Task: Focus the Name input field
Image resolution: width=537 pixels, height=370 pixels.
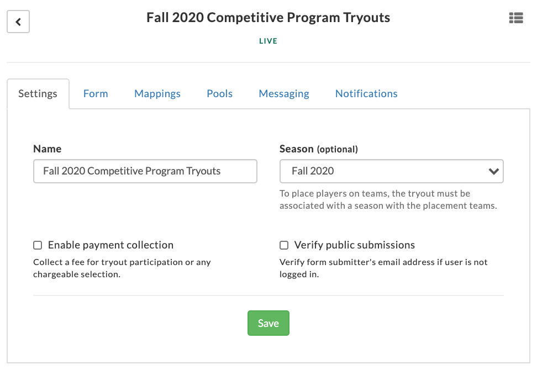Action: [x=145, y=171]
